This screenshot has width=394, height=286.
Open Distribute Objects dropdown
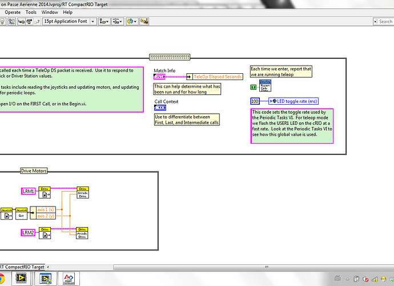(x=118, y=21)
